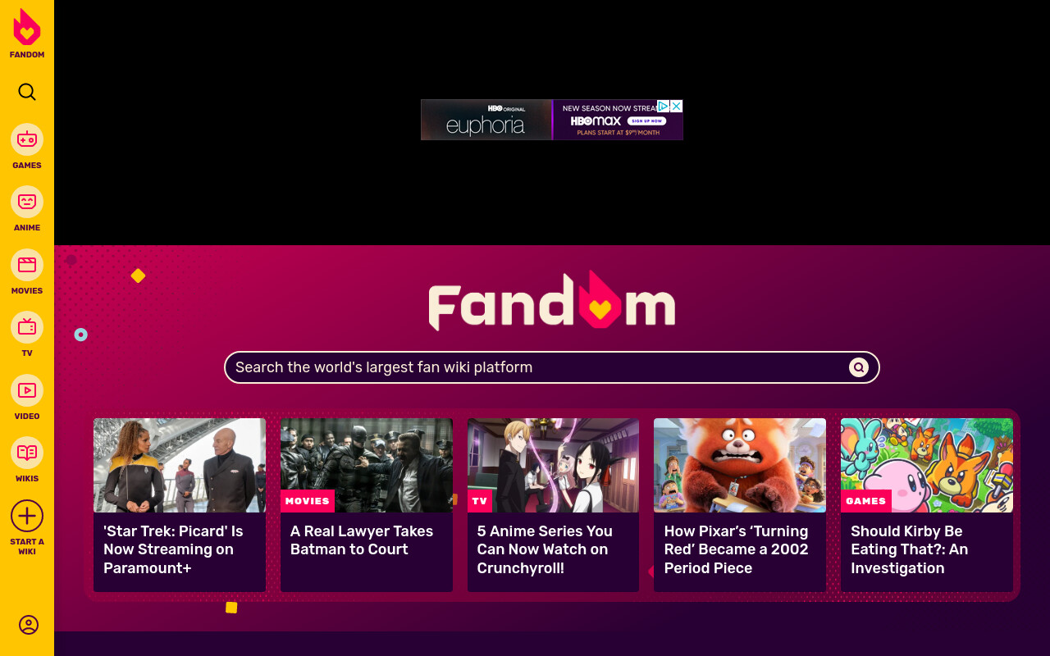Open the Games category icon

click(27, 139)
